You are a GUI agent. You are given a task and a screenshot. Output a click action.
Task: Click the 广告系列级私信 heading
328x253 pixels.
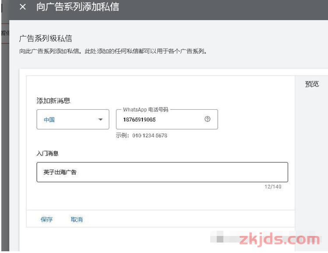click(x=46, y=38)
